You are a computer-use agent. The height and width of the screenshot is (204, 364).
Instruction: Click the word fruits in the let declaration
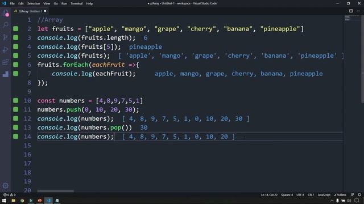click(63, 29)
